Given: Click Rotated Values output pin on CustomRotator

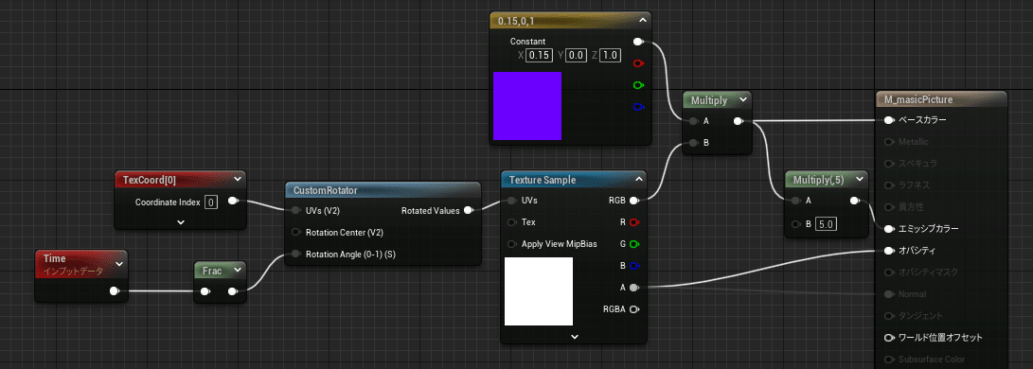Looking at the screenshot, I should 469,210.
